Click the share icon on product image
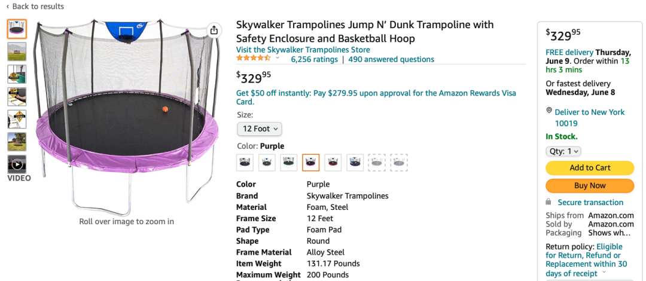This screenshot has height=281, width=646. pos(214,30)
